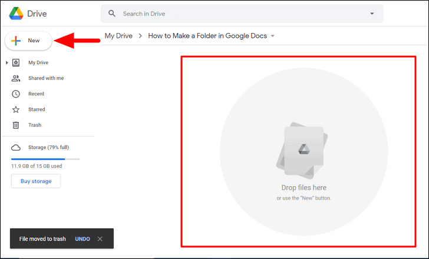Click the search magnifier icon
This screenshot has height=259, width=429.
(x=112, y=14)
